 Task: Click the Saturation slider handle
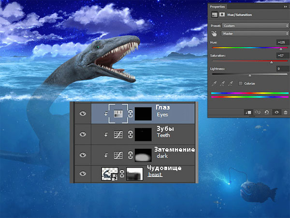click(271, 62)
